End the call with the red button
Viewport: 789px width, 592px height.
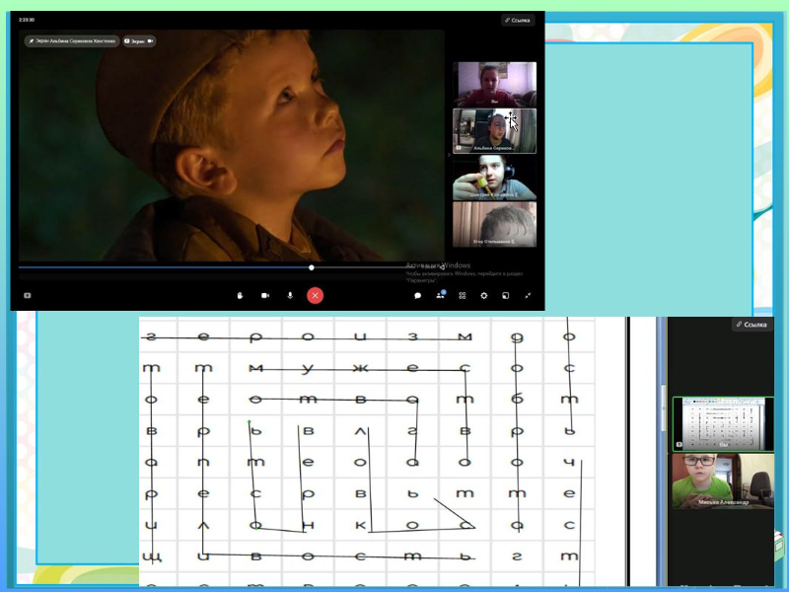(315, 295)
